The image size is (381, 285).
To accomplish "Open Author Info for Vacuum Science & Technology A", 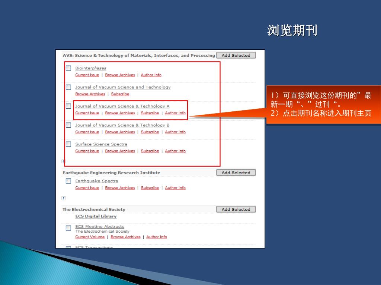I will coord(175,113).
